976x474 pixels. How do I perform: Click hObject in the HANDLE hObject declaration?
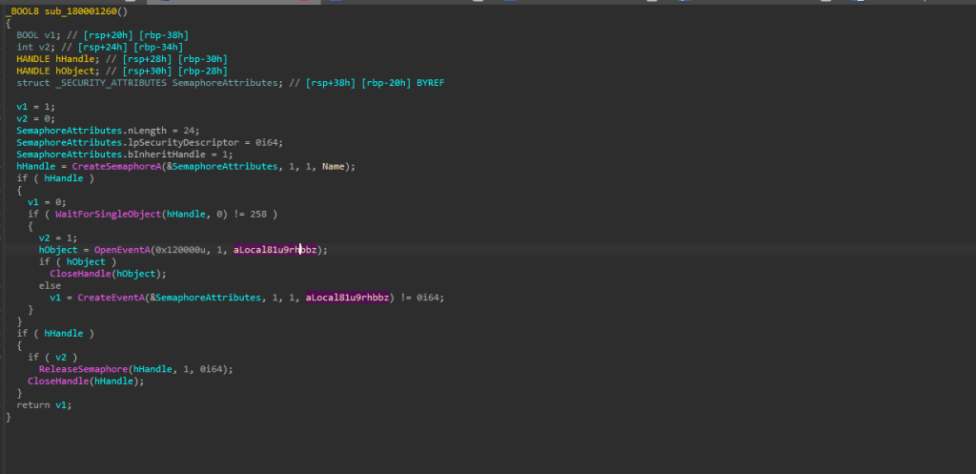tap(74, 71)
